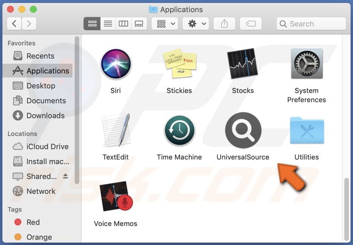Open the Time Machine app icon

coord(179,131)
